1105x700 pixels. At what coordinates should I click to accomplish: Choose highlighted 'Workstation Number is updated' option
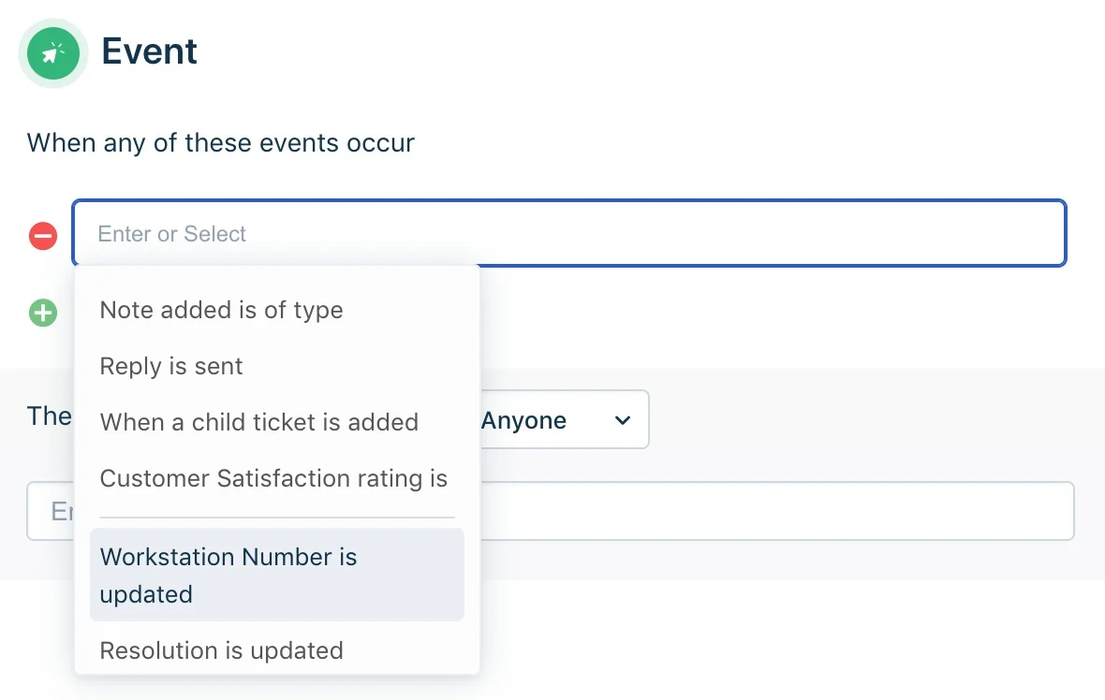click(277, 575)
